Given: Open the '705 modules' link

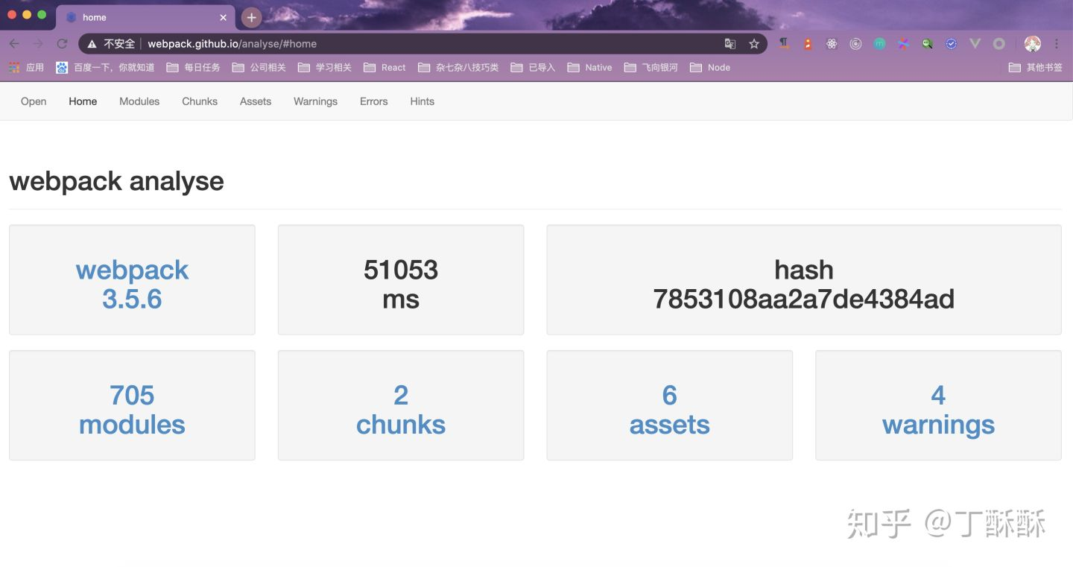Looking at the screenshot, I should click(132, 409).
